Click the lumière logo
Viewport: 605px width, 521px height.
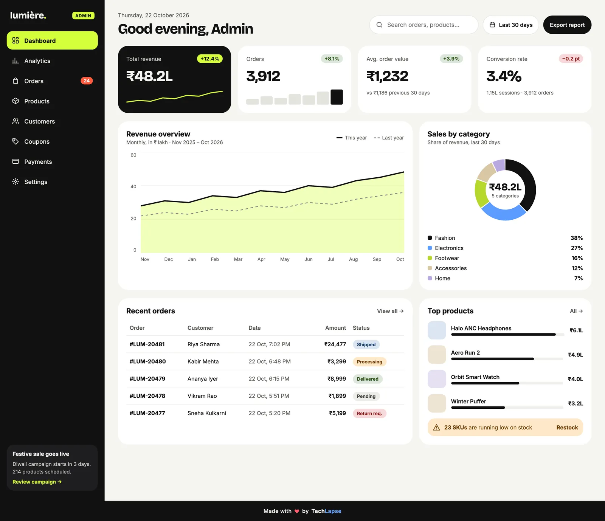click(x=28, y=16)
